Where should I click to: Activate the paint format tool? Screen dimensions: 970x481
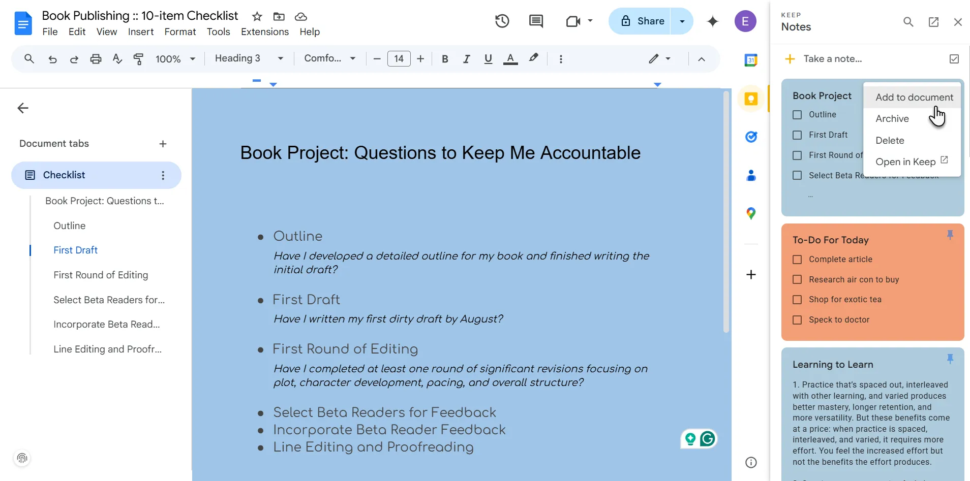pos(138,58)
